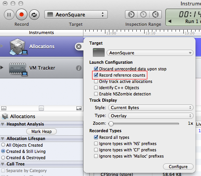Viewport: 201px width, 176px height.
Task: Select Created & Destroyed radio button
Action: click(x=3, y=158)
